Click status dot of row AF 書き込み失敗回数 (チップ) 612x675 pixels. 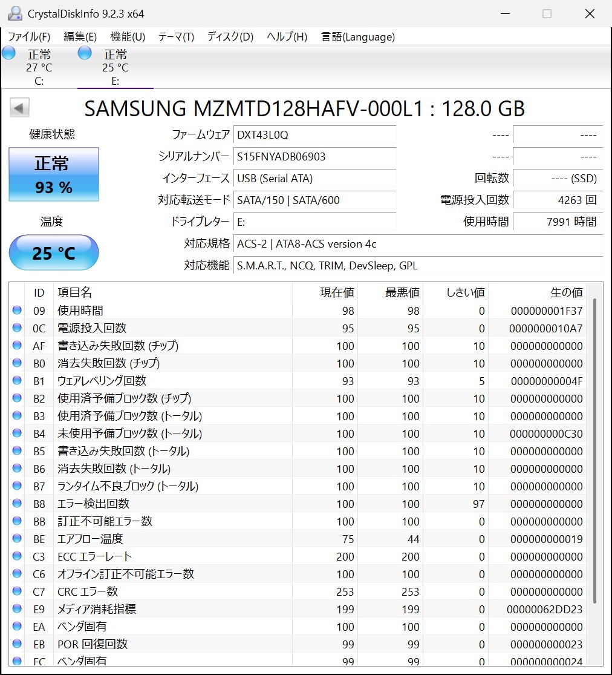(x=17, y=345)
